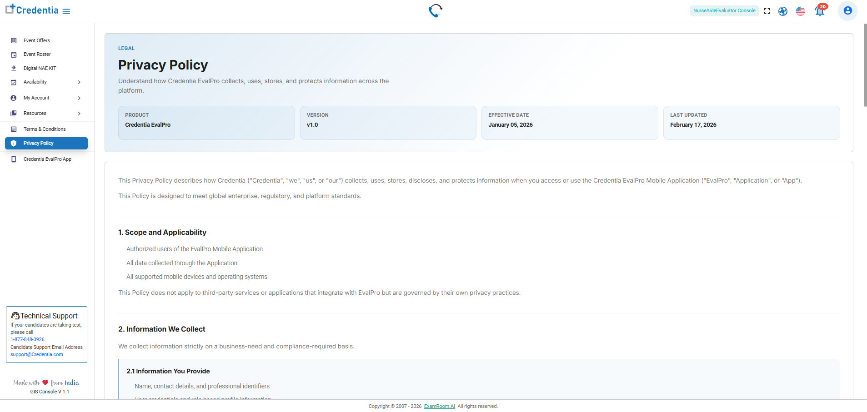This screenshot has height=412, width=867.
Task: Click the Credentia logo
Action: pos(32,10)
